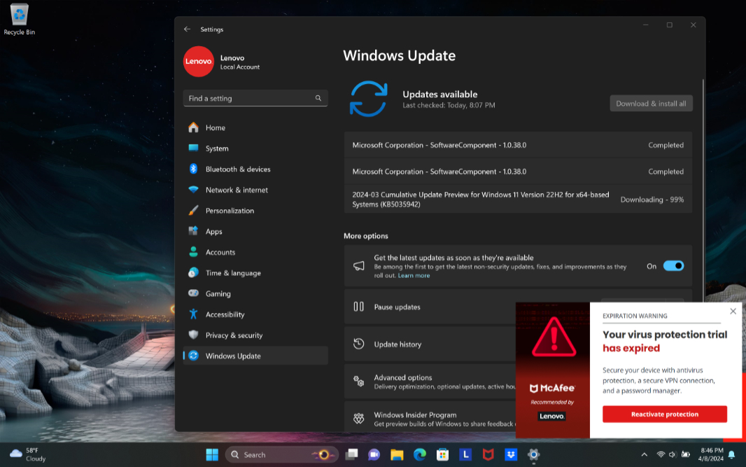
Task: Dismiss the McAfee expiration warning popup
Action: pyautogui.click(x=733, y=312)
